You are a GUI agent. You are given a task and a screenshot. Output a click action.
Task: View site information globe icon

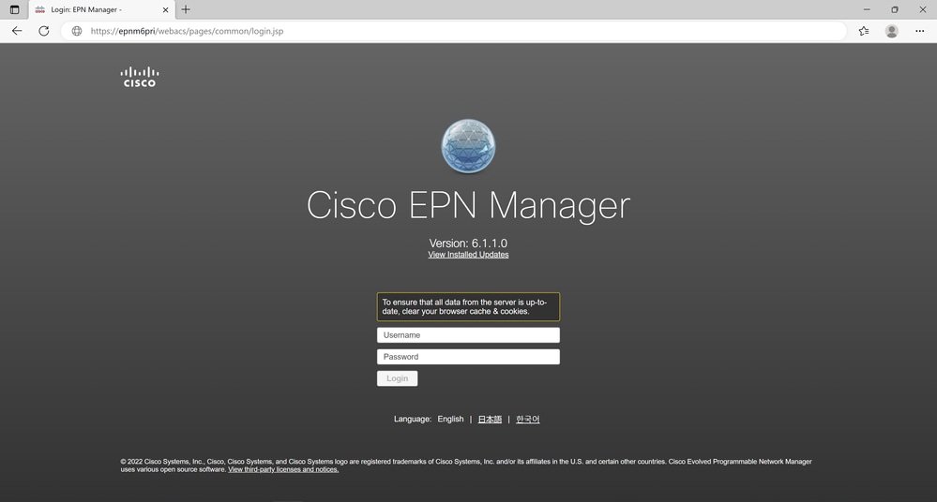point(77,31)
